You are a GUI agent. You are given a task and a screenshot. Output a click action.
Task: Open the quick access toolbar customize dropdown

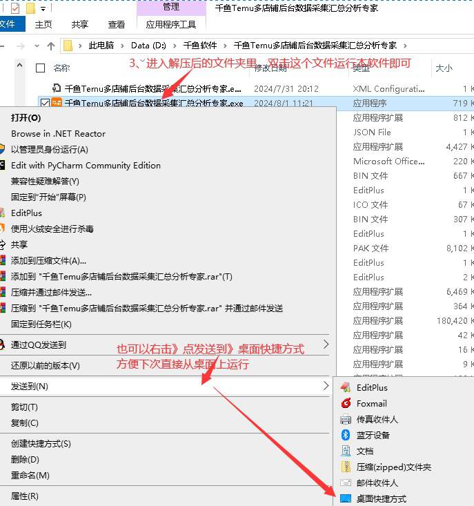(43, 9)
